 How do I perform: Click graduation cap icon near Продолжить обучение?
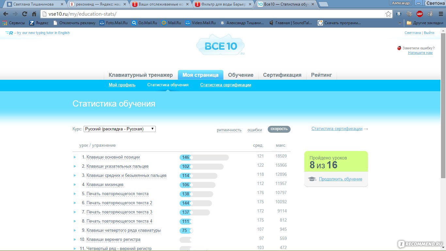[x=312, y=179]
